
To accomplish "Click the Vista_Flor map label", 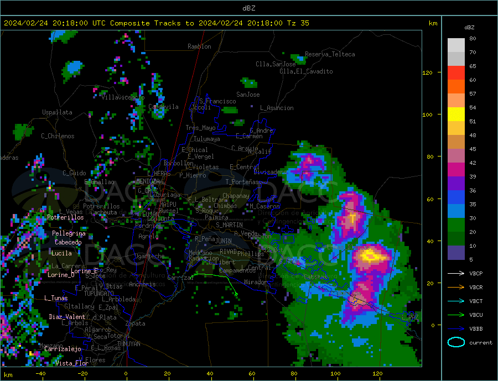I will point(71,363).
